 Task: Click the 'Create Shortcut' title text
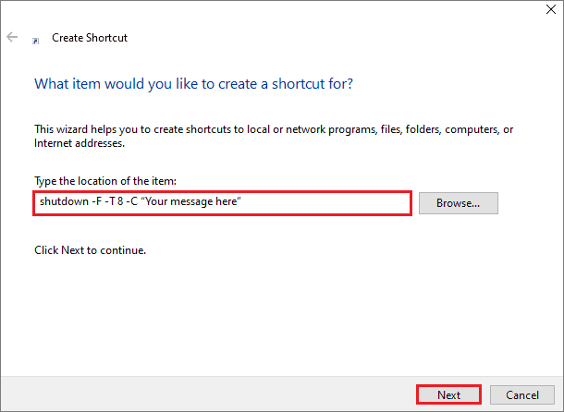coord(90,38)
